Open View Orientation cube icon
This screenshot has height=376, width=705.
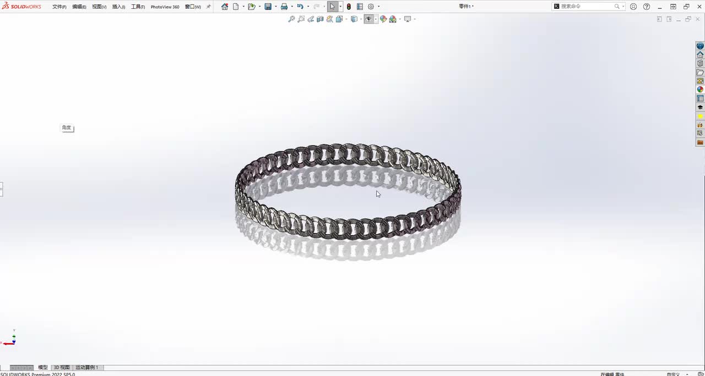[x=339, y=19]
